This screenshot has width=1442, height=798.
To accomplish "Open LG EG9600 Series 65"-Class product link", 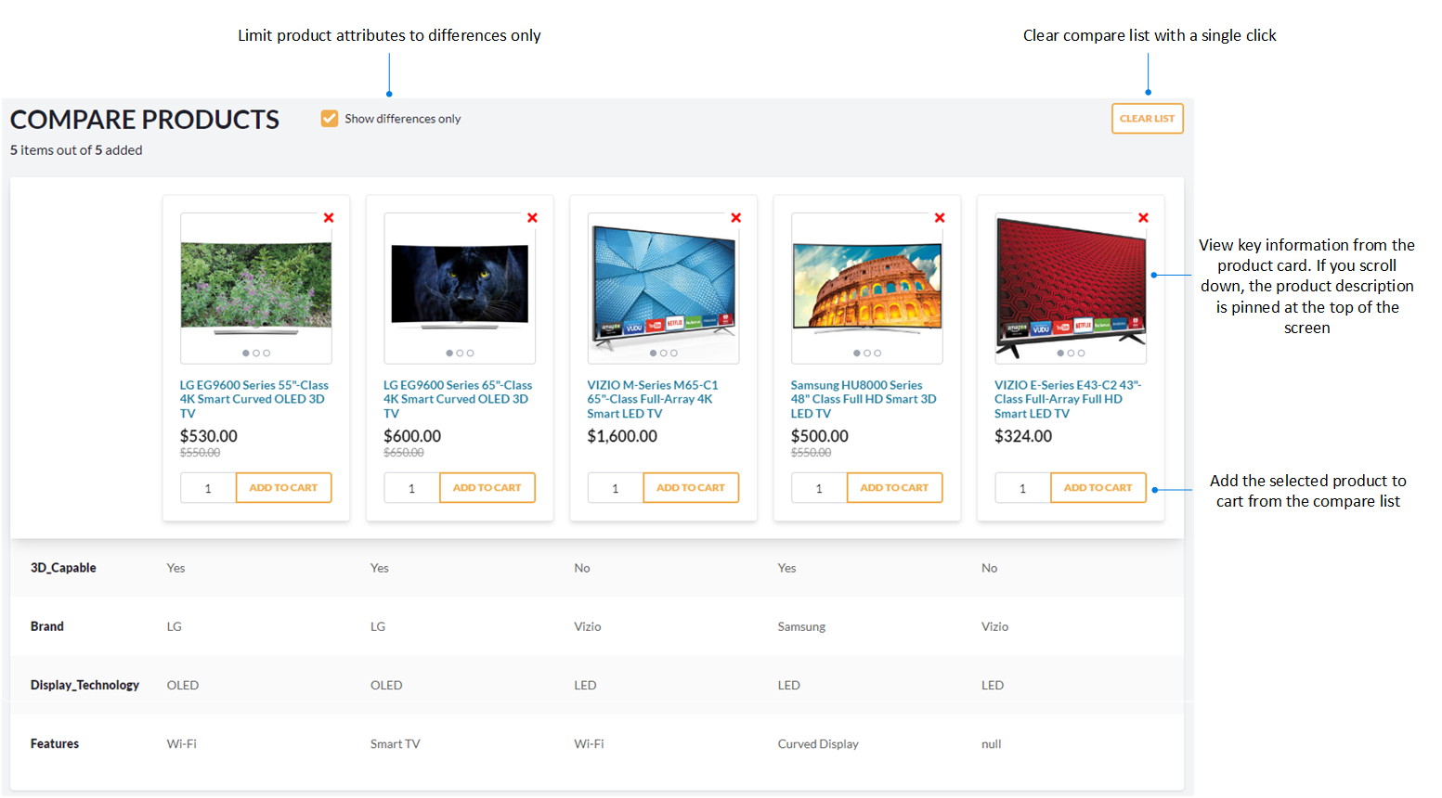I will [x=458, y=399].
